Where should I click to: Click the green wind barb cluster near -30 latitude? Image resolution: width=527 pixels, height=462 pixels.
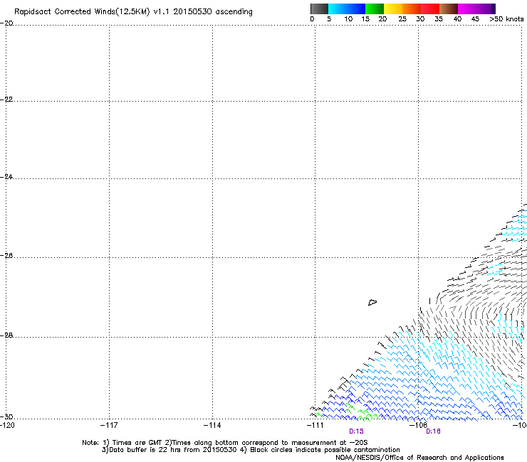point(362,413)
